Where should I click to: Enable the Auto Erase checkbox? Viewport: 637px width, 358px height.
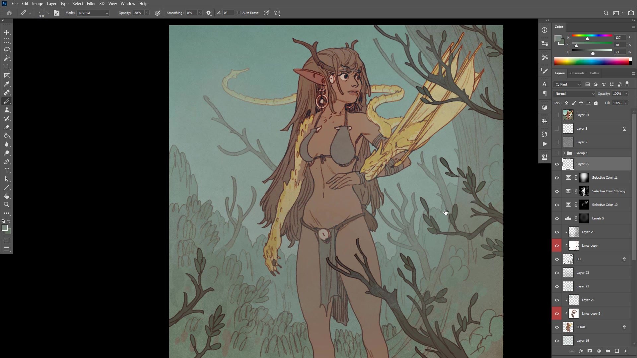point(239,13)
